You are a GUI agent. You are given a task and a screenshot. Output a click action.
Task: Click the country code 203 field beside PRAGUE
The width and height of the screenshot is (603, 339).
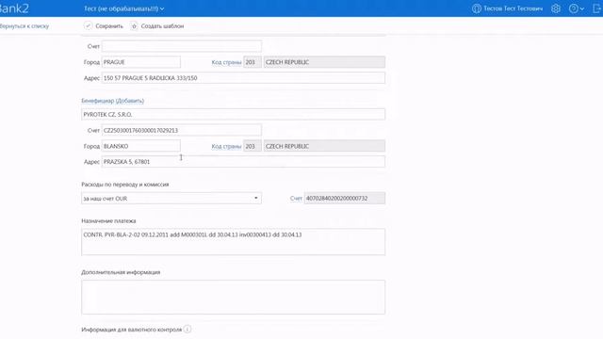(x=253, y=62)
